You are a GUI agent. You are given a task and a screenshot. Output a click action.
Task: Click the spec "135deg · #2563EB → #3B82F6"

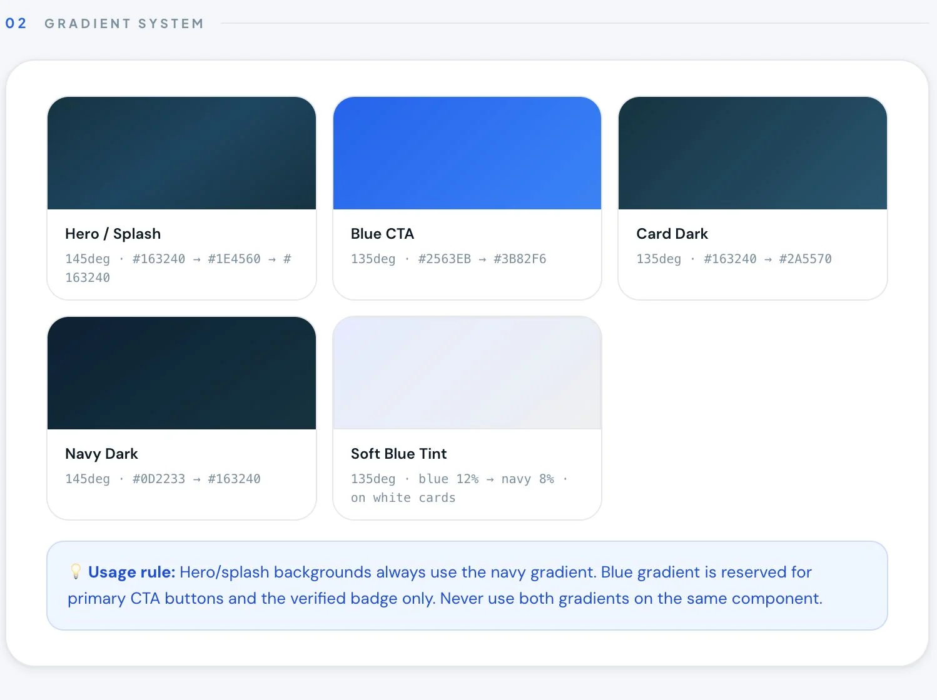pos(448,259)
